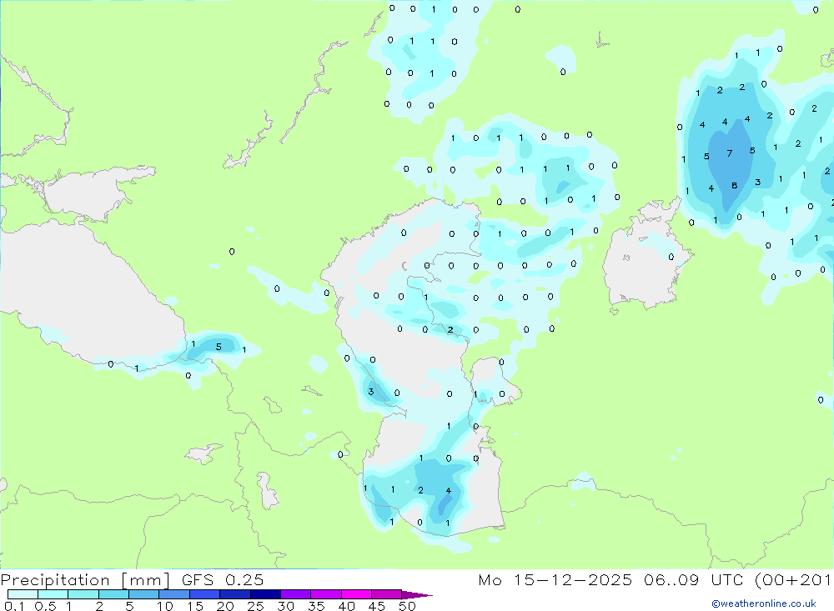This screenshot has height=611, width=834.
Task: Pick the 10–15 mm legend color swatch
Action: coord(174,594)
